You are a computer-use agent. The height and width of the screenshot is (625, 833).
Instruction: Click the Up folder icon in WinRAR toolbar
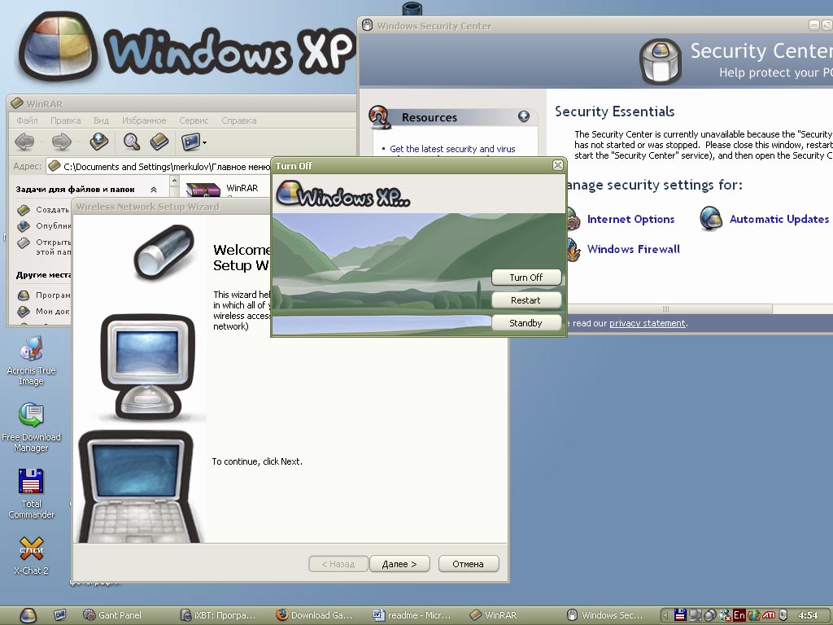[98, 142]
